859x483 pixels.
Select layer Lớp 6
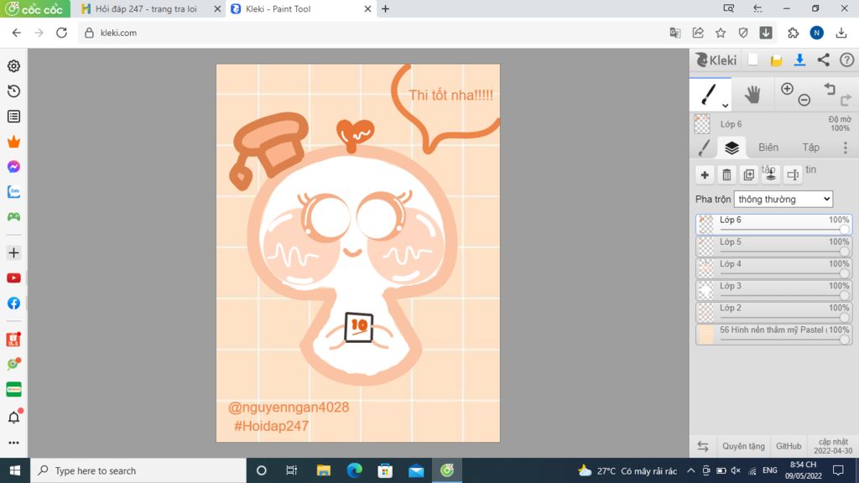tap(774, 225)
